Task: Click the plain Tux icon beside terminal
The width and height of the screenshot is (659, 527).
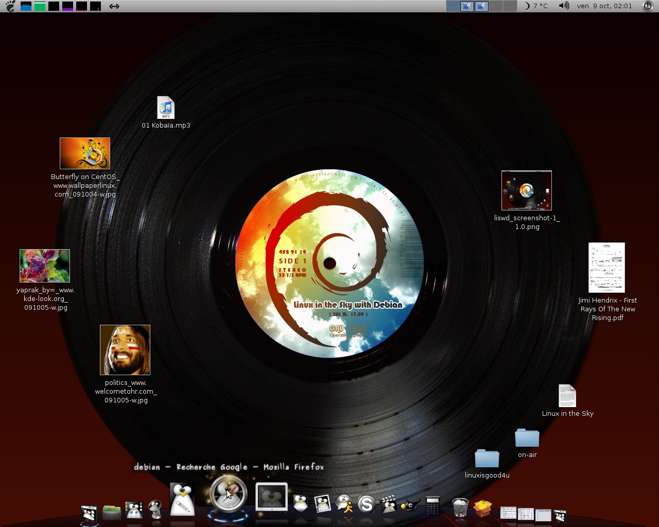Action: (x=300, y=503)
